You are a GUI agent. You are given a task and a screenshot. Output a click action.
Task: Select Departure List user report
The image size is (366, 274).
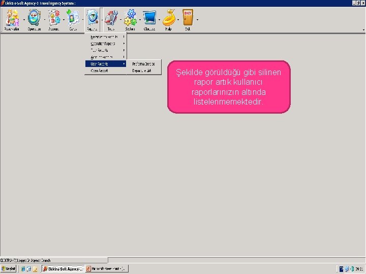click(143, 71)
